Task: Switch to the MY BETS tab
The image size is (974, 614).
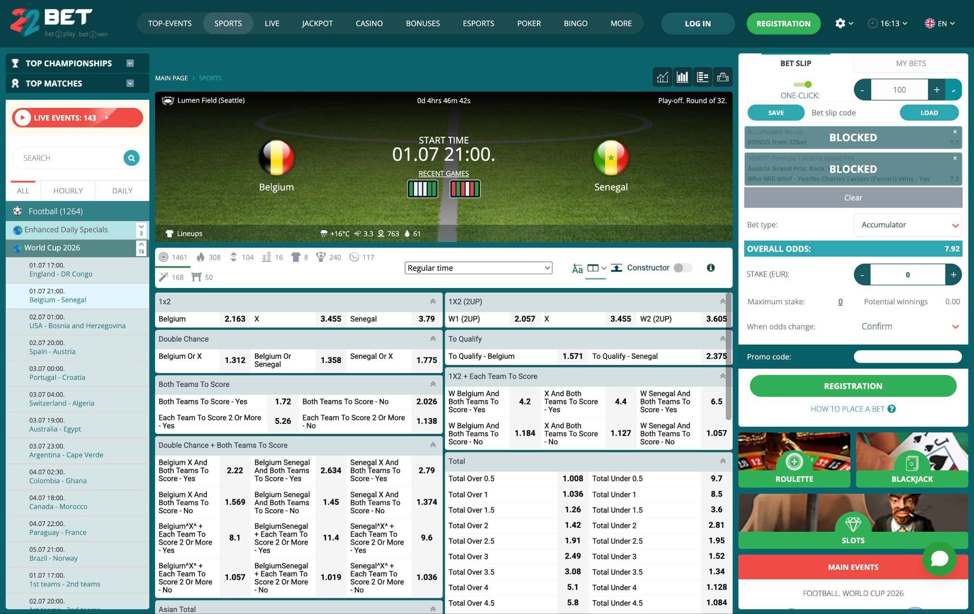Action: 911,63
